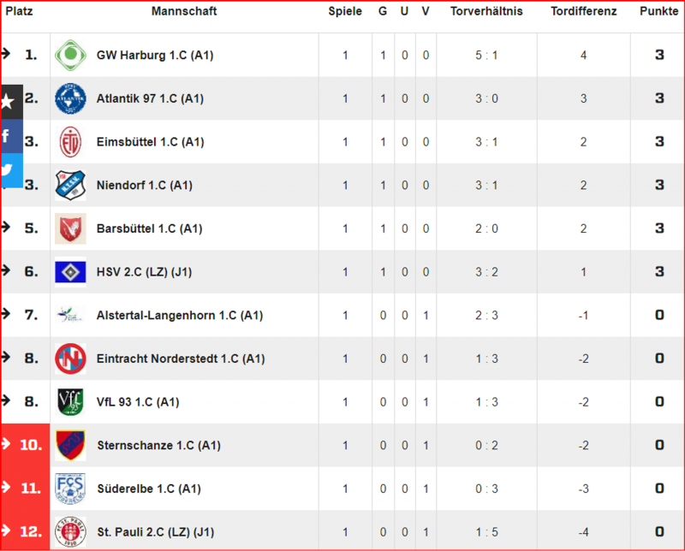The image size is (685, 551).
Task: Click the St. Pauli club crest
Action: (x=70, y=532)
